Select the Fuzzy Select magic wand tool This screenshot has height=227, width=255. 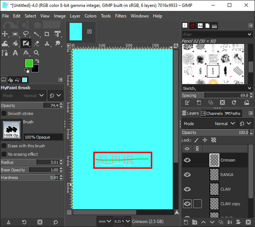(x=36, y=34)
